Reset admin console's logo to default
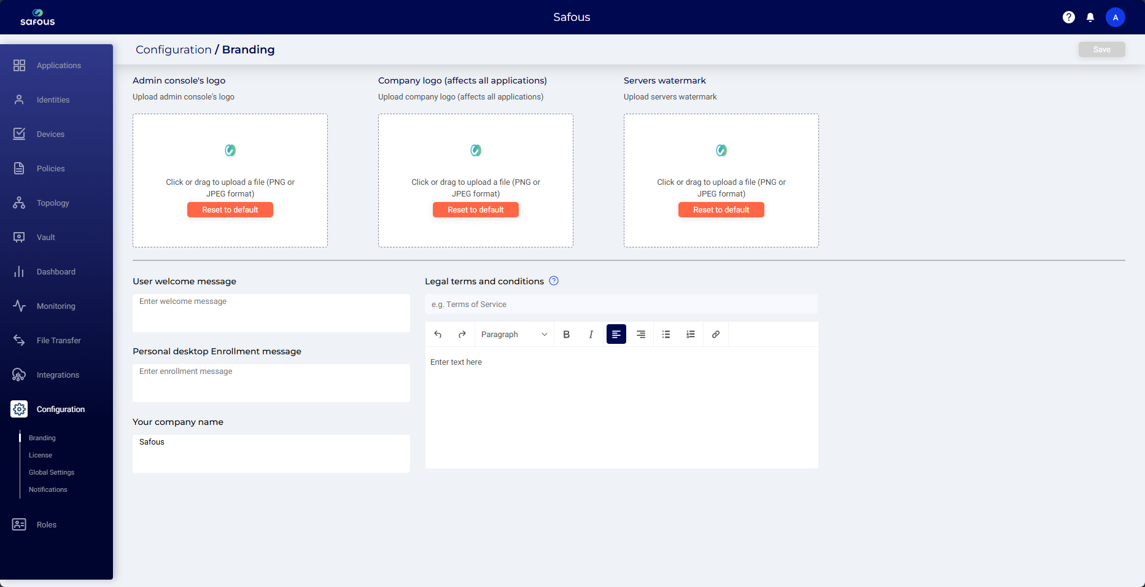Viewport: 1145px width, 587px height. (x=230, y=210)
